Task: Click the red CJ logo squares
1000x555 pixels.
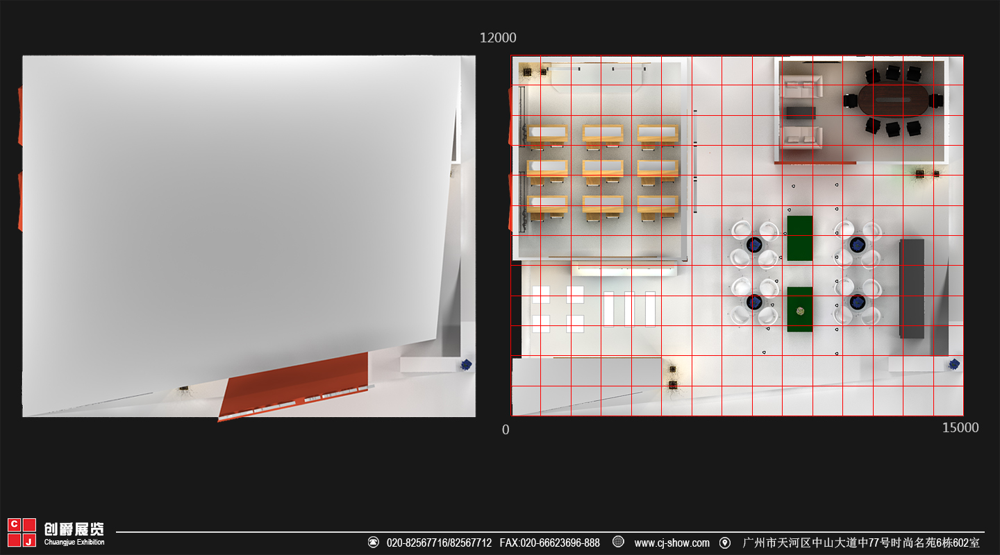Action: 22,532
